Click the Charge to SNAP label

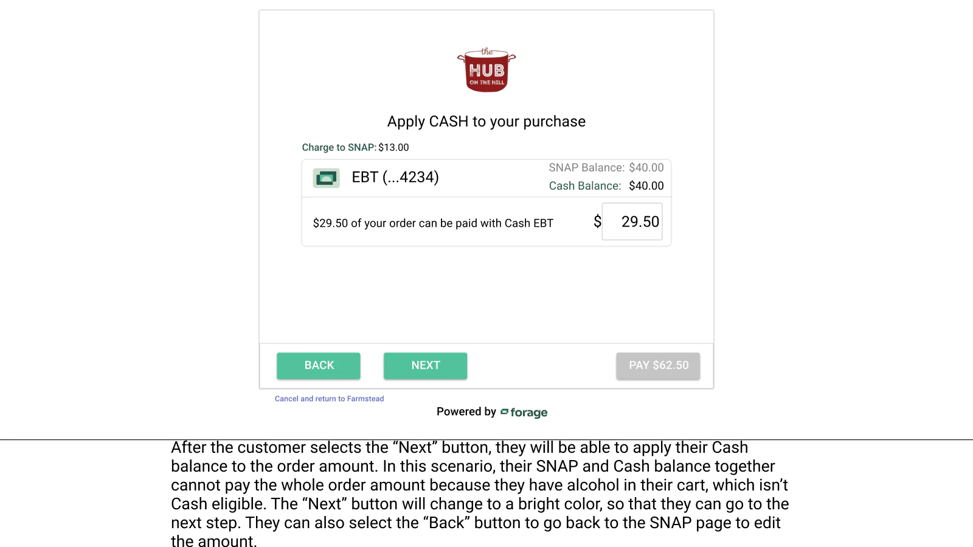coord(339,148)
